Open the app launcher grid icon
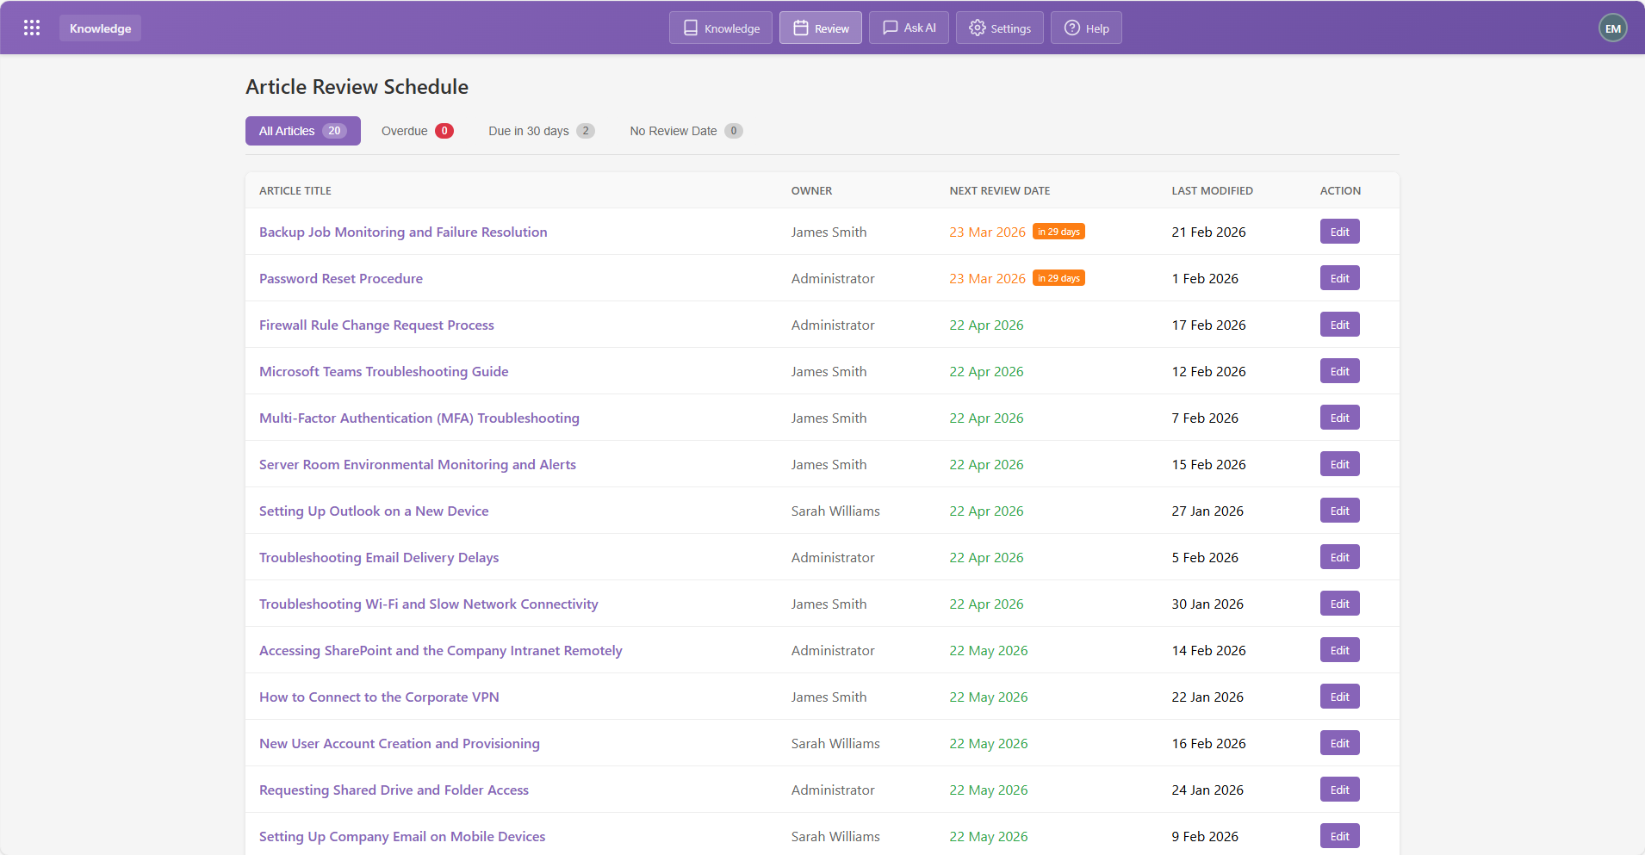 pyautogui.click(x=32, y=28)
